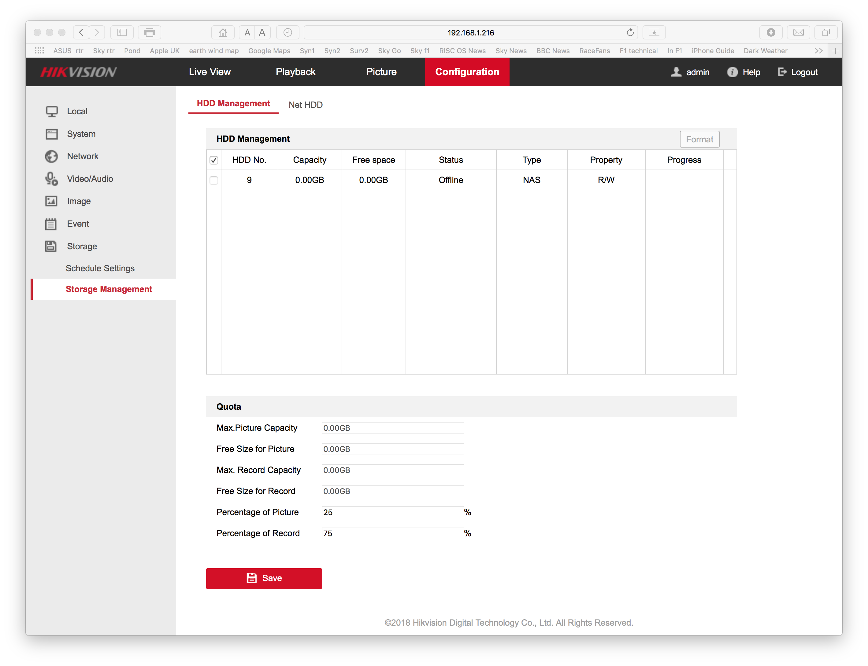Click the Percentage of Picture field
Screen dimensions: 868x666
(x=392, y=512)
